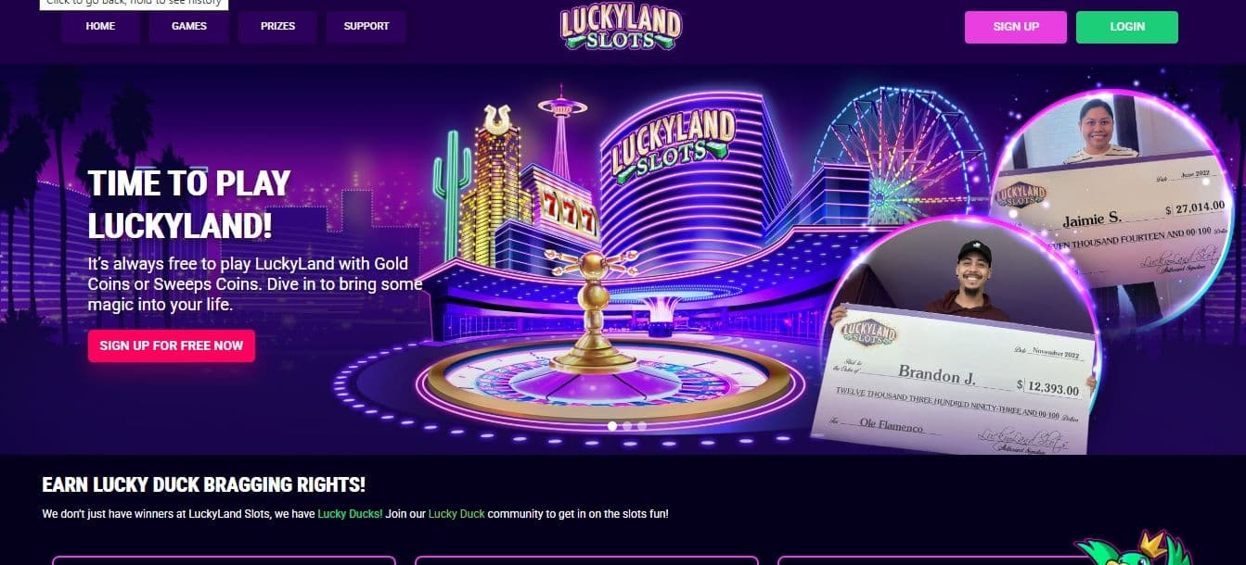The width and height of the screenshot is (1246, 565).
Task: Click the LuckyLand Slots header logo
Action: point(621,28)
